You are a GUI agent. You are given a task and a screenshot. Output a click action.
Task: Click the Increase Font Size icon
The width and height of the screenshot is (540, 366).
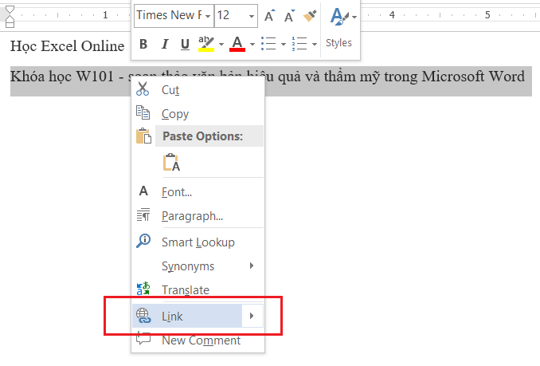[270, 15]
